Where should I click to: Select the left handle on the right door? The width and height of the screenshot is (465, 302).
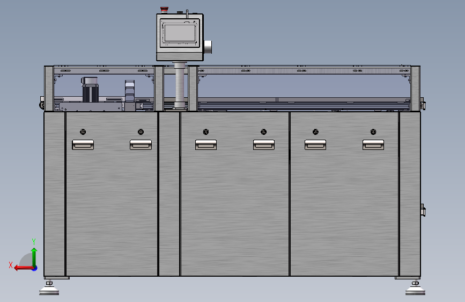(x=315, y=145)
